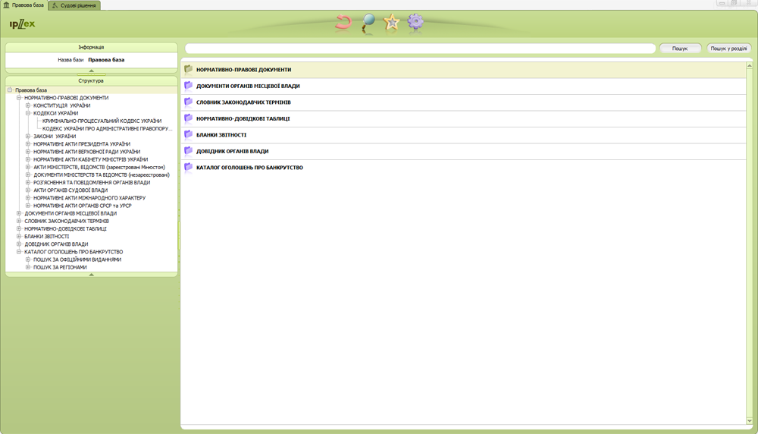Open СЛОВНИК ЗАКОНОДАВЧИХ ТЕРМІНІВ list row
The height and width of the screenshot is (434, 758).
pyautogui.click(x=464, y=102)
